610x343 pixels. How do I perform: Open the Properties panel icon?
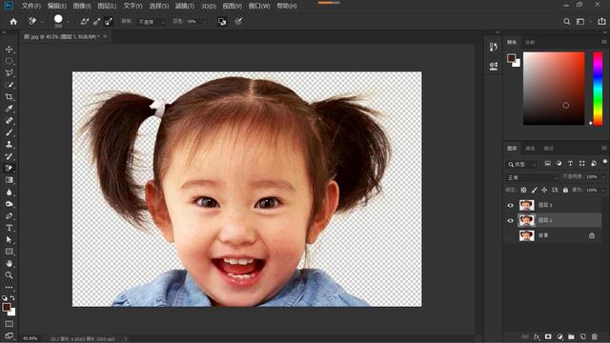click(494, 66)
